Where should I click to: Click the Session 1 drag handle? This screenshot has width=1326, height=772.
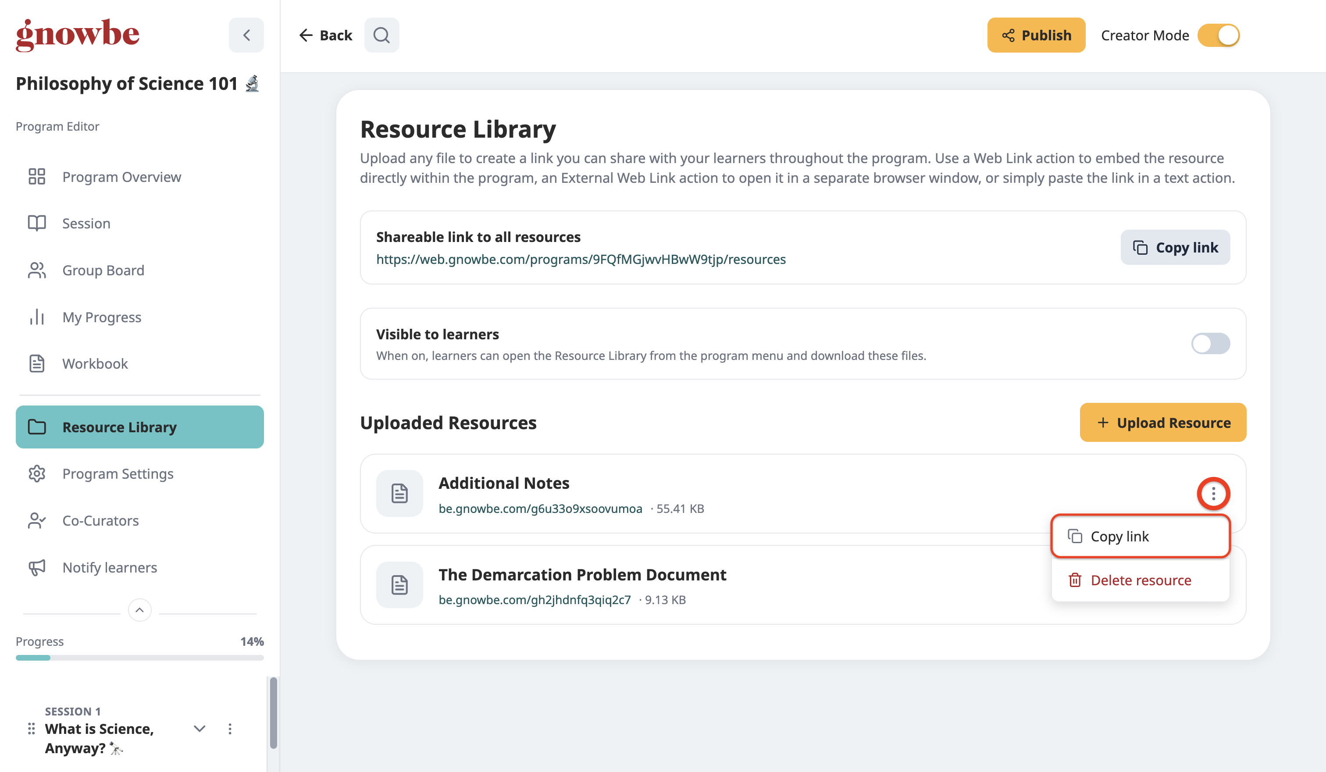(31, 728)
